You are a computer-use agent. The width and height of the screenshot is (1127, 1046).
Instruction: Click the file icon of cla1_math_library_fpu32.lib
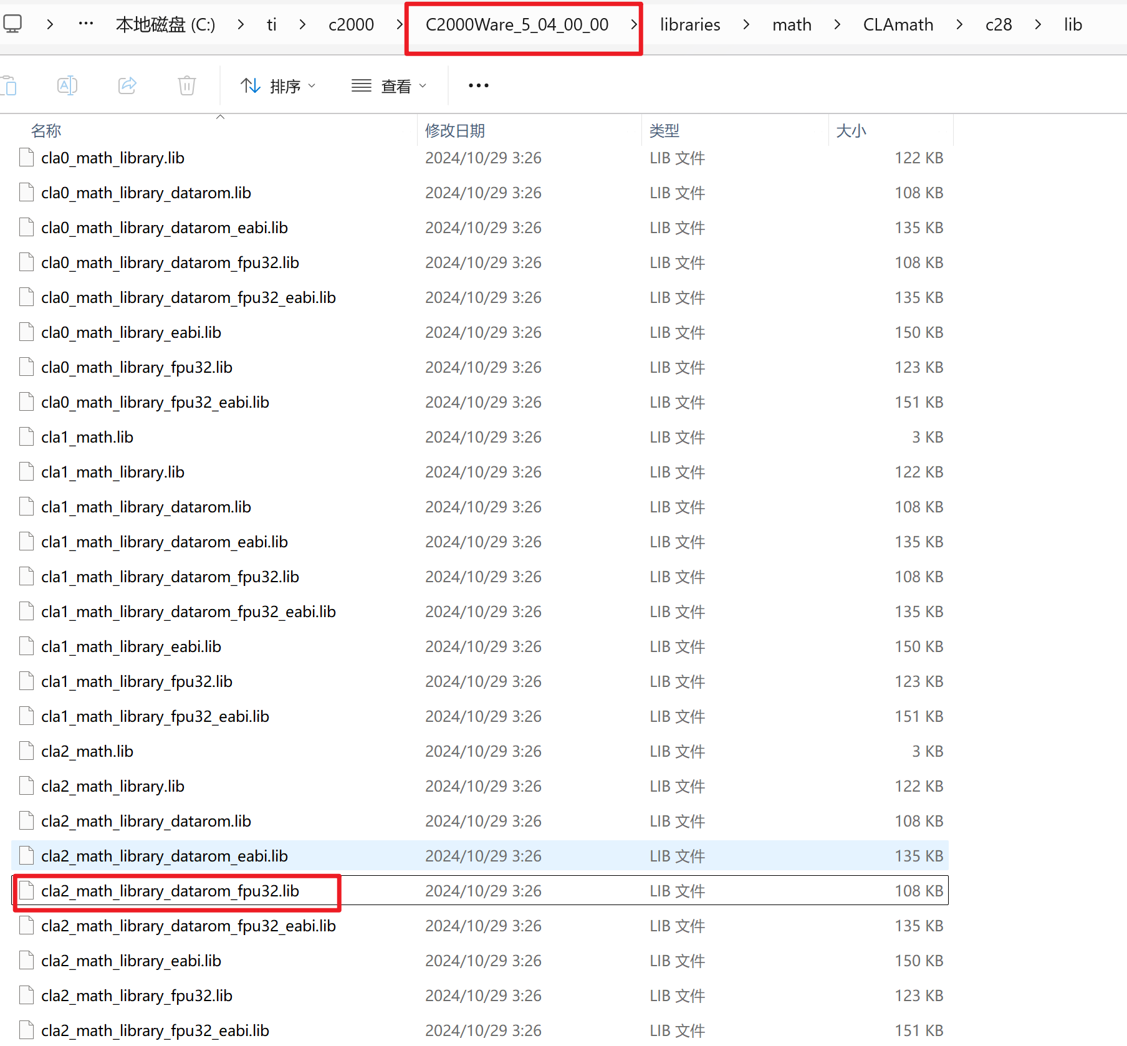tap(26, 681)
